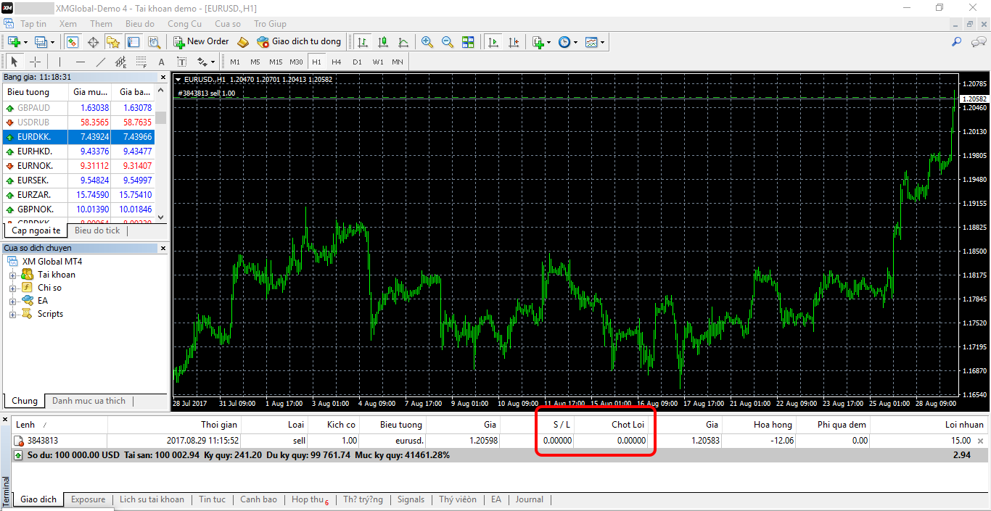Expand the EA tree node
The width and height of the screenshot is (991, 511).
12,301
